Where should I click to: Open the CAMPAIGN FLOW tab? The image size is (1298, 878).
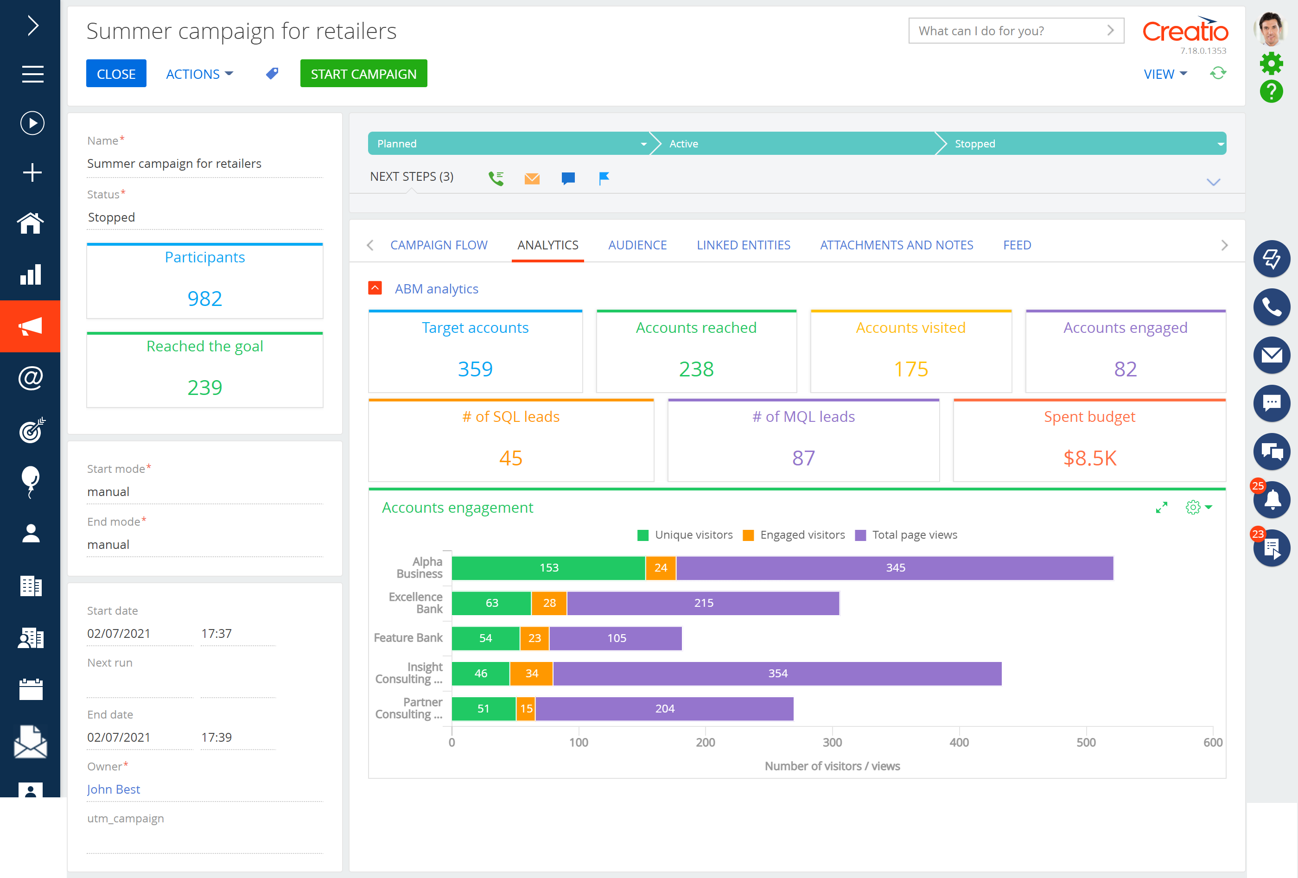pyautogui.click(x=439, y=245)
